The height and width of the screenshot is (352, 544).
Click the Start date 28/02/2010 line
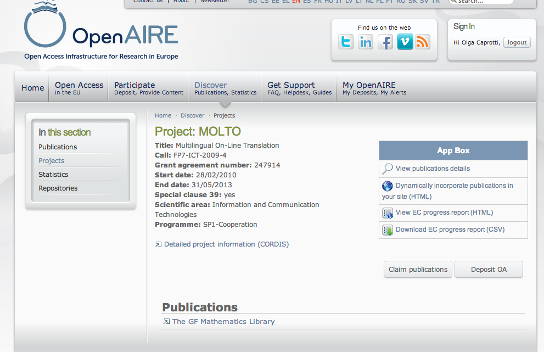(x=195, y=175)
